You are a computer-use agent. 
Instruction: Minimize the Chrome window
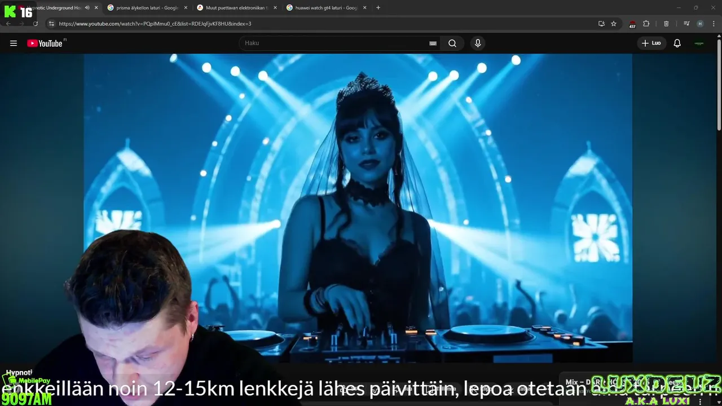[x=679, y=7]
